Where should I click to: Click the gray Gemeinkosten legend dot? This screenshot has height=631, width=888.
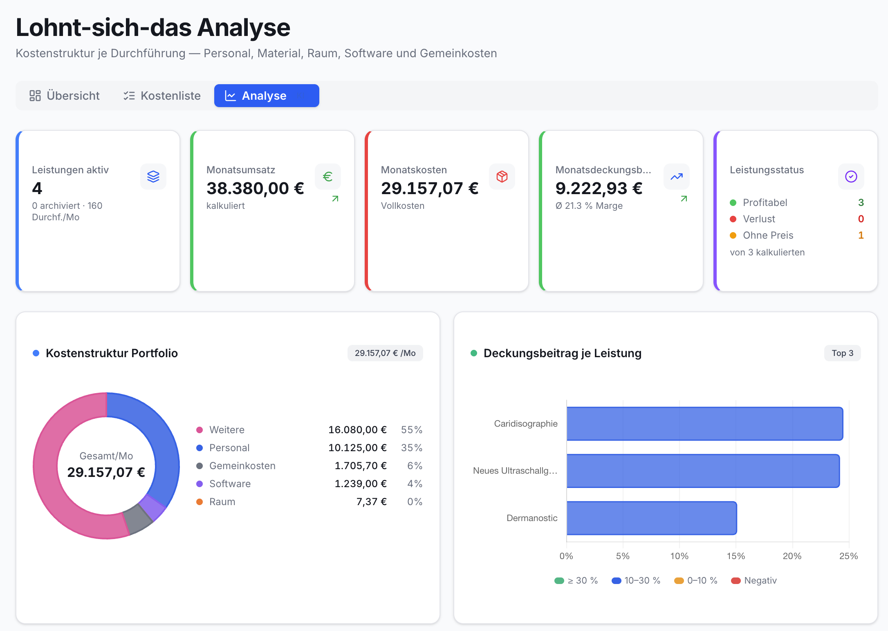200,466
